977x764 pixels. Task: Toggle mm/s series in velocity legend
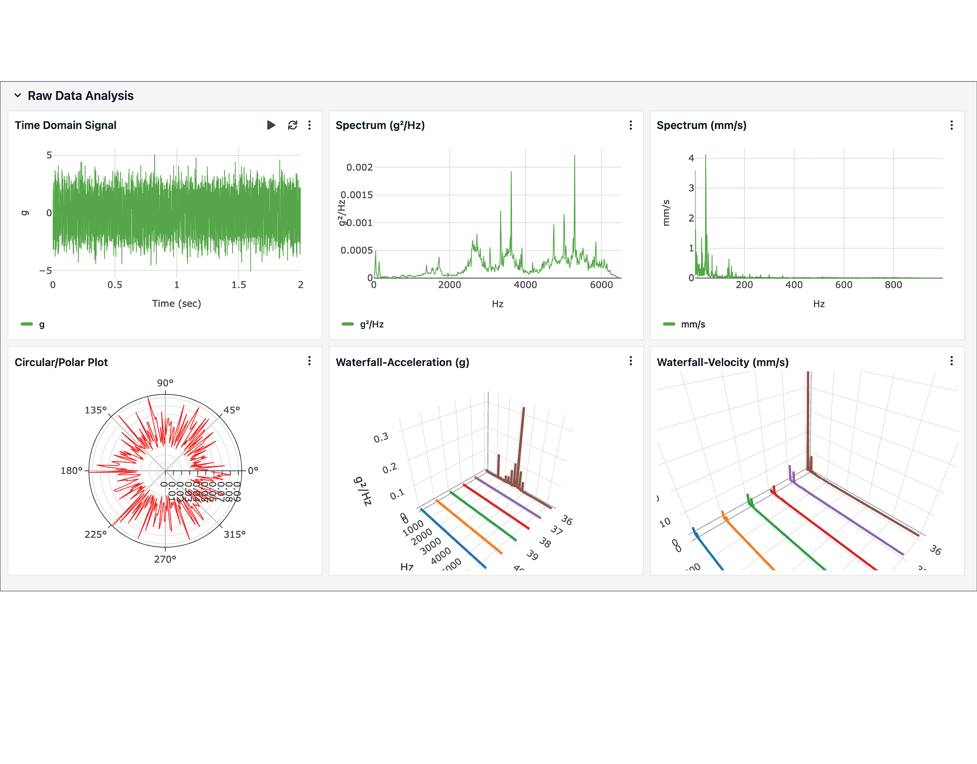[693, 324]
